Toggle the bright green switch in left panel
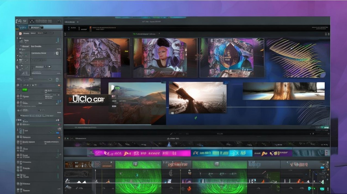The height and width of the screenshot is (194, 347). (x=25, y=90)
